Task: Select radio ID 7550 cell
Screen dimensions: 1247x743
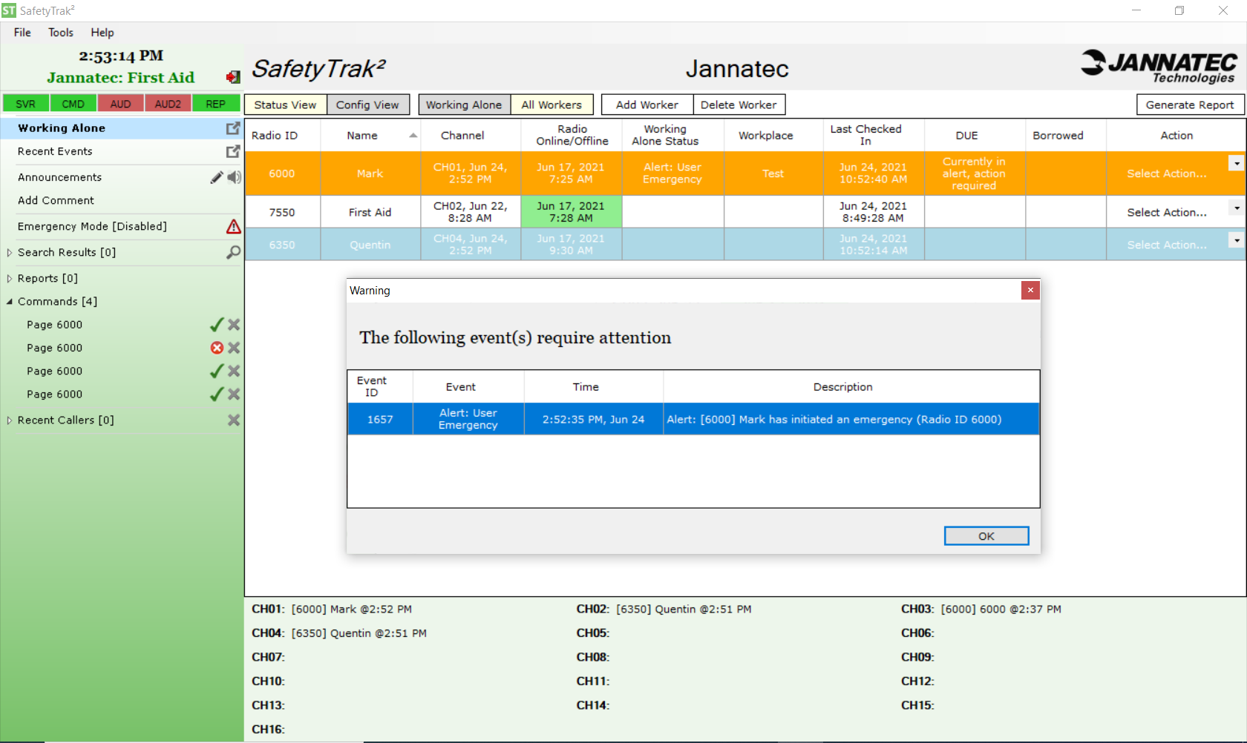Action: click(x=282, y=212)
